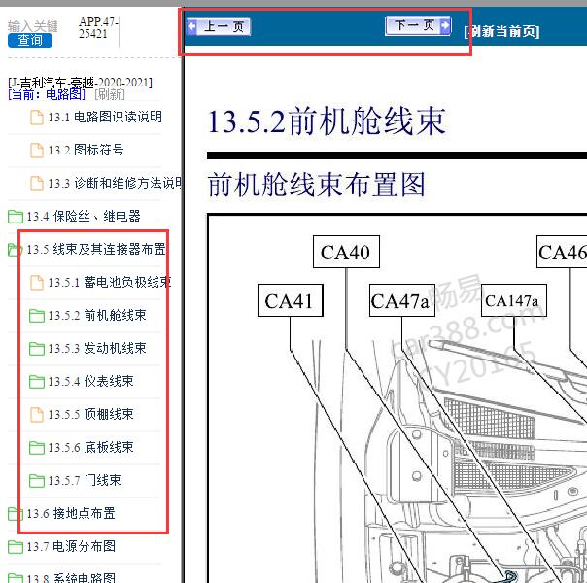Expand 13.7 电源分布图 folder

point(70,546)
